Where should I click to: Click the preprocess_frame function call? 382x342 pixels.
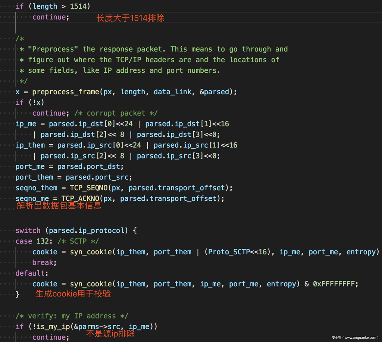click(65, 92)
